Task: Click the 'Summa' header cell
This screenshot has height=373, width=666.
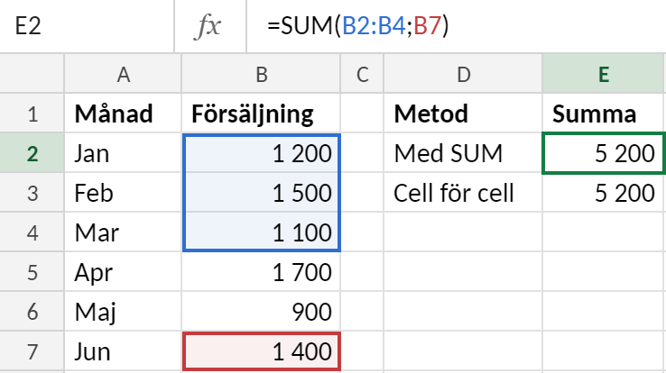Action: coord(604,114)
